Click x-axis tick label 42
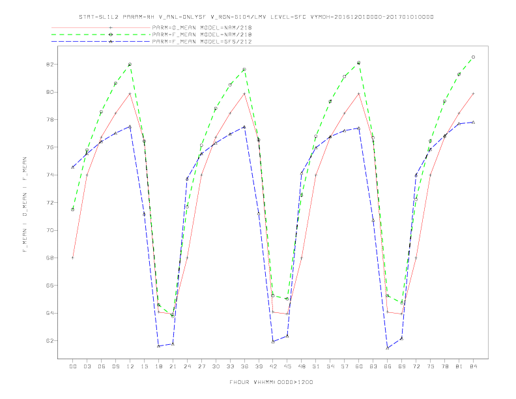This screenshot has width=516, height=399. [x=273, y=366]
